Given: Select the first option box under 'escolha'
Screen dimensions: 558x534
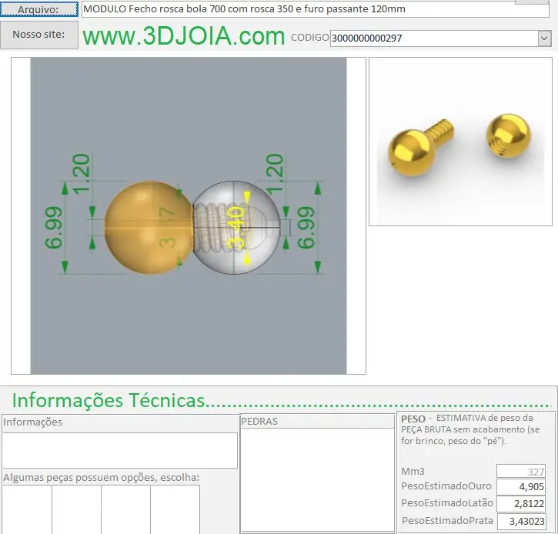Looking at the screenshot, I should pyautogui.click(x=27, y=509).
